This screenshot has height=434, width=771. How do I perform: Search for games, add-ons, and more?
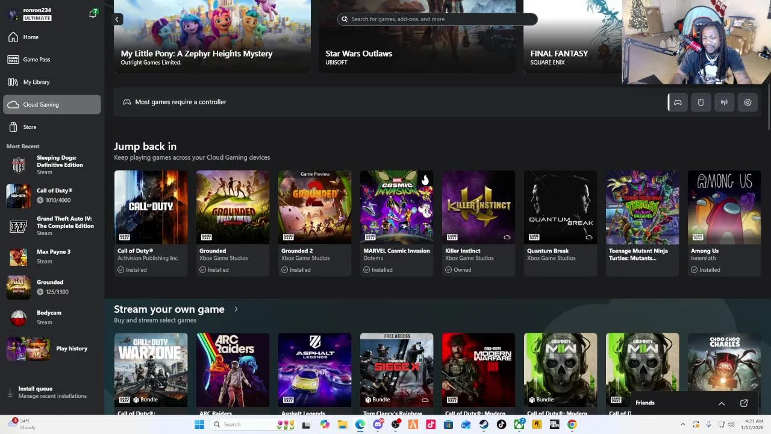coord(437,19)
